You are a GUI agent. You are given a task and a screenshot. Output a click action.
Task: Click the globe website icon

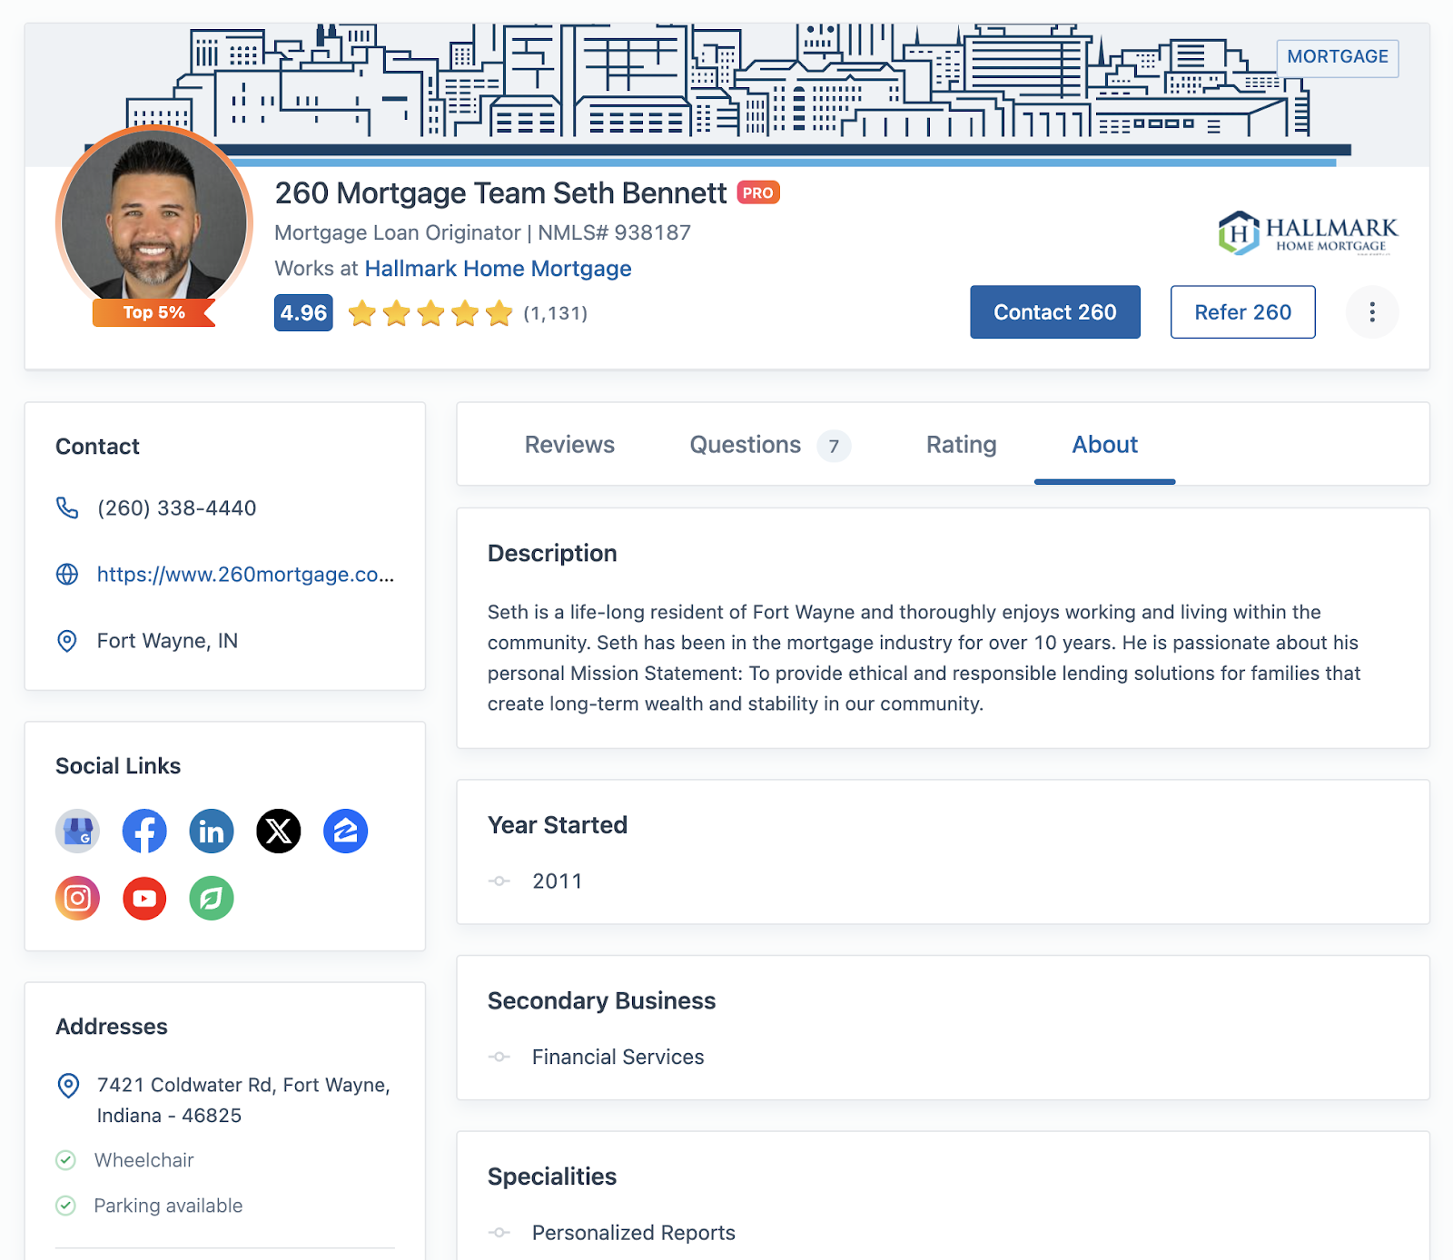67,574
